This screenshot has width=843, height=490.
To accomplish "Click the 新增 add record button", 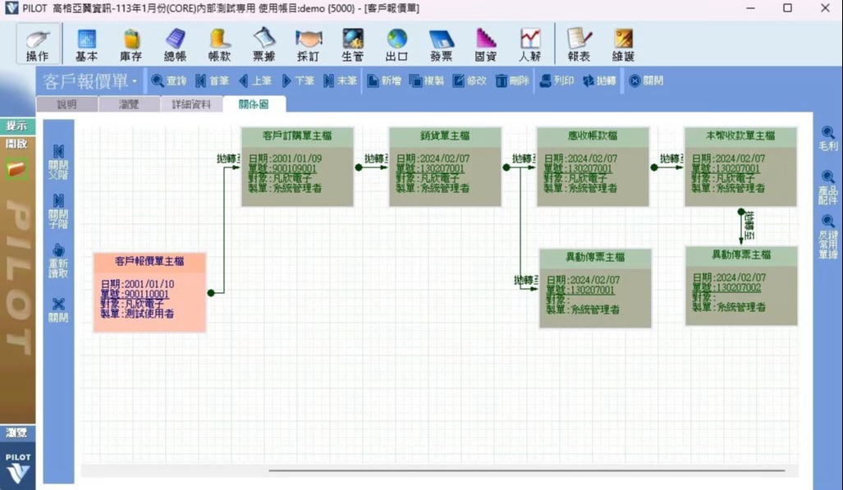I will 384,81.
